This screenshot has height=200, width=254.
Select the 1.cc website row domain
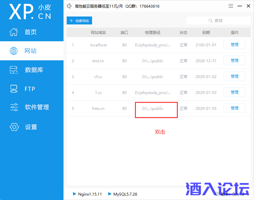tap(98, 93)
